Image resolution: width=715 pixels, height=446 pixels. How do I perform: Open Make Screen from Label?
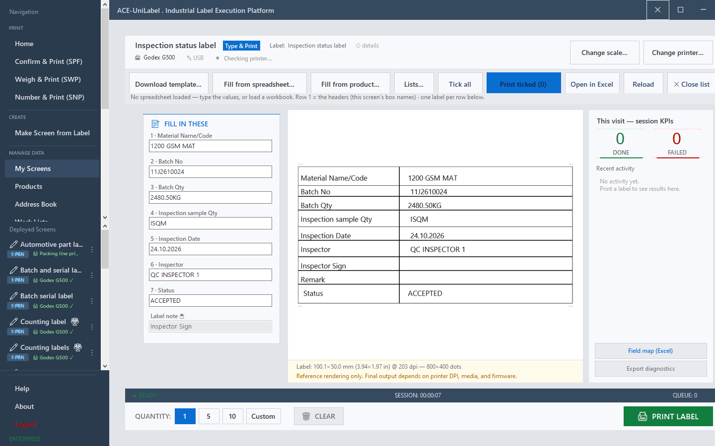pos(52,133)
